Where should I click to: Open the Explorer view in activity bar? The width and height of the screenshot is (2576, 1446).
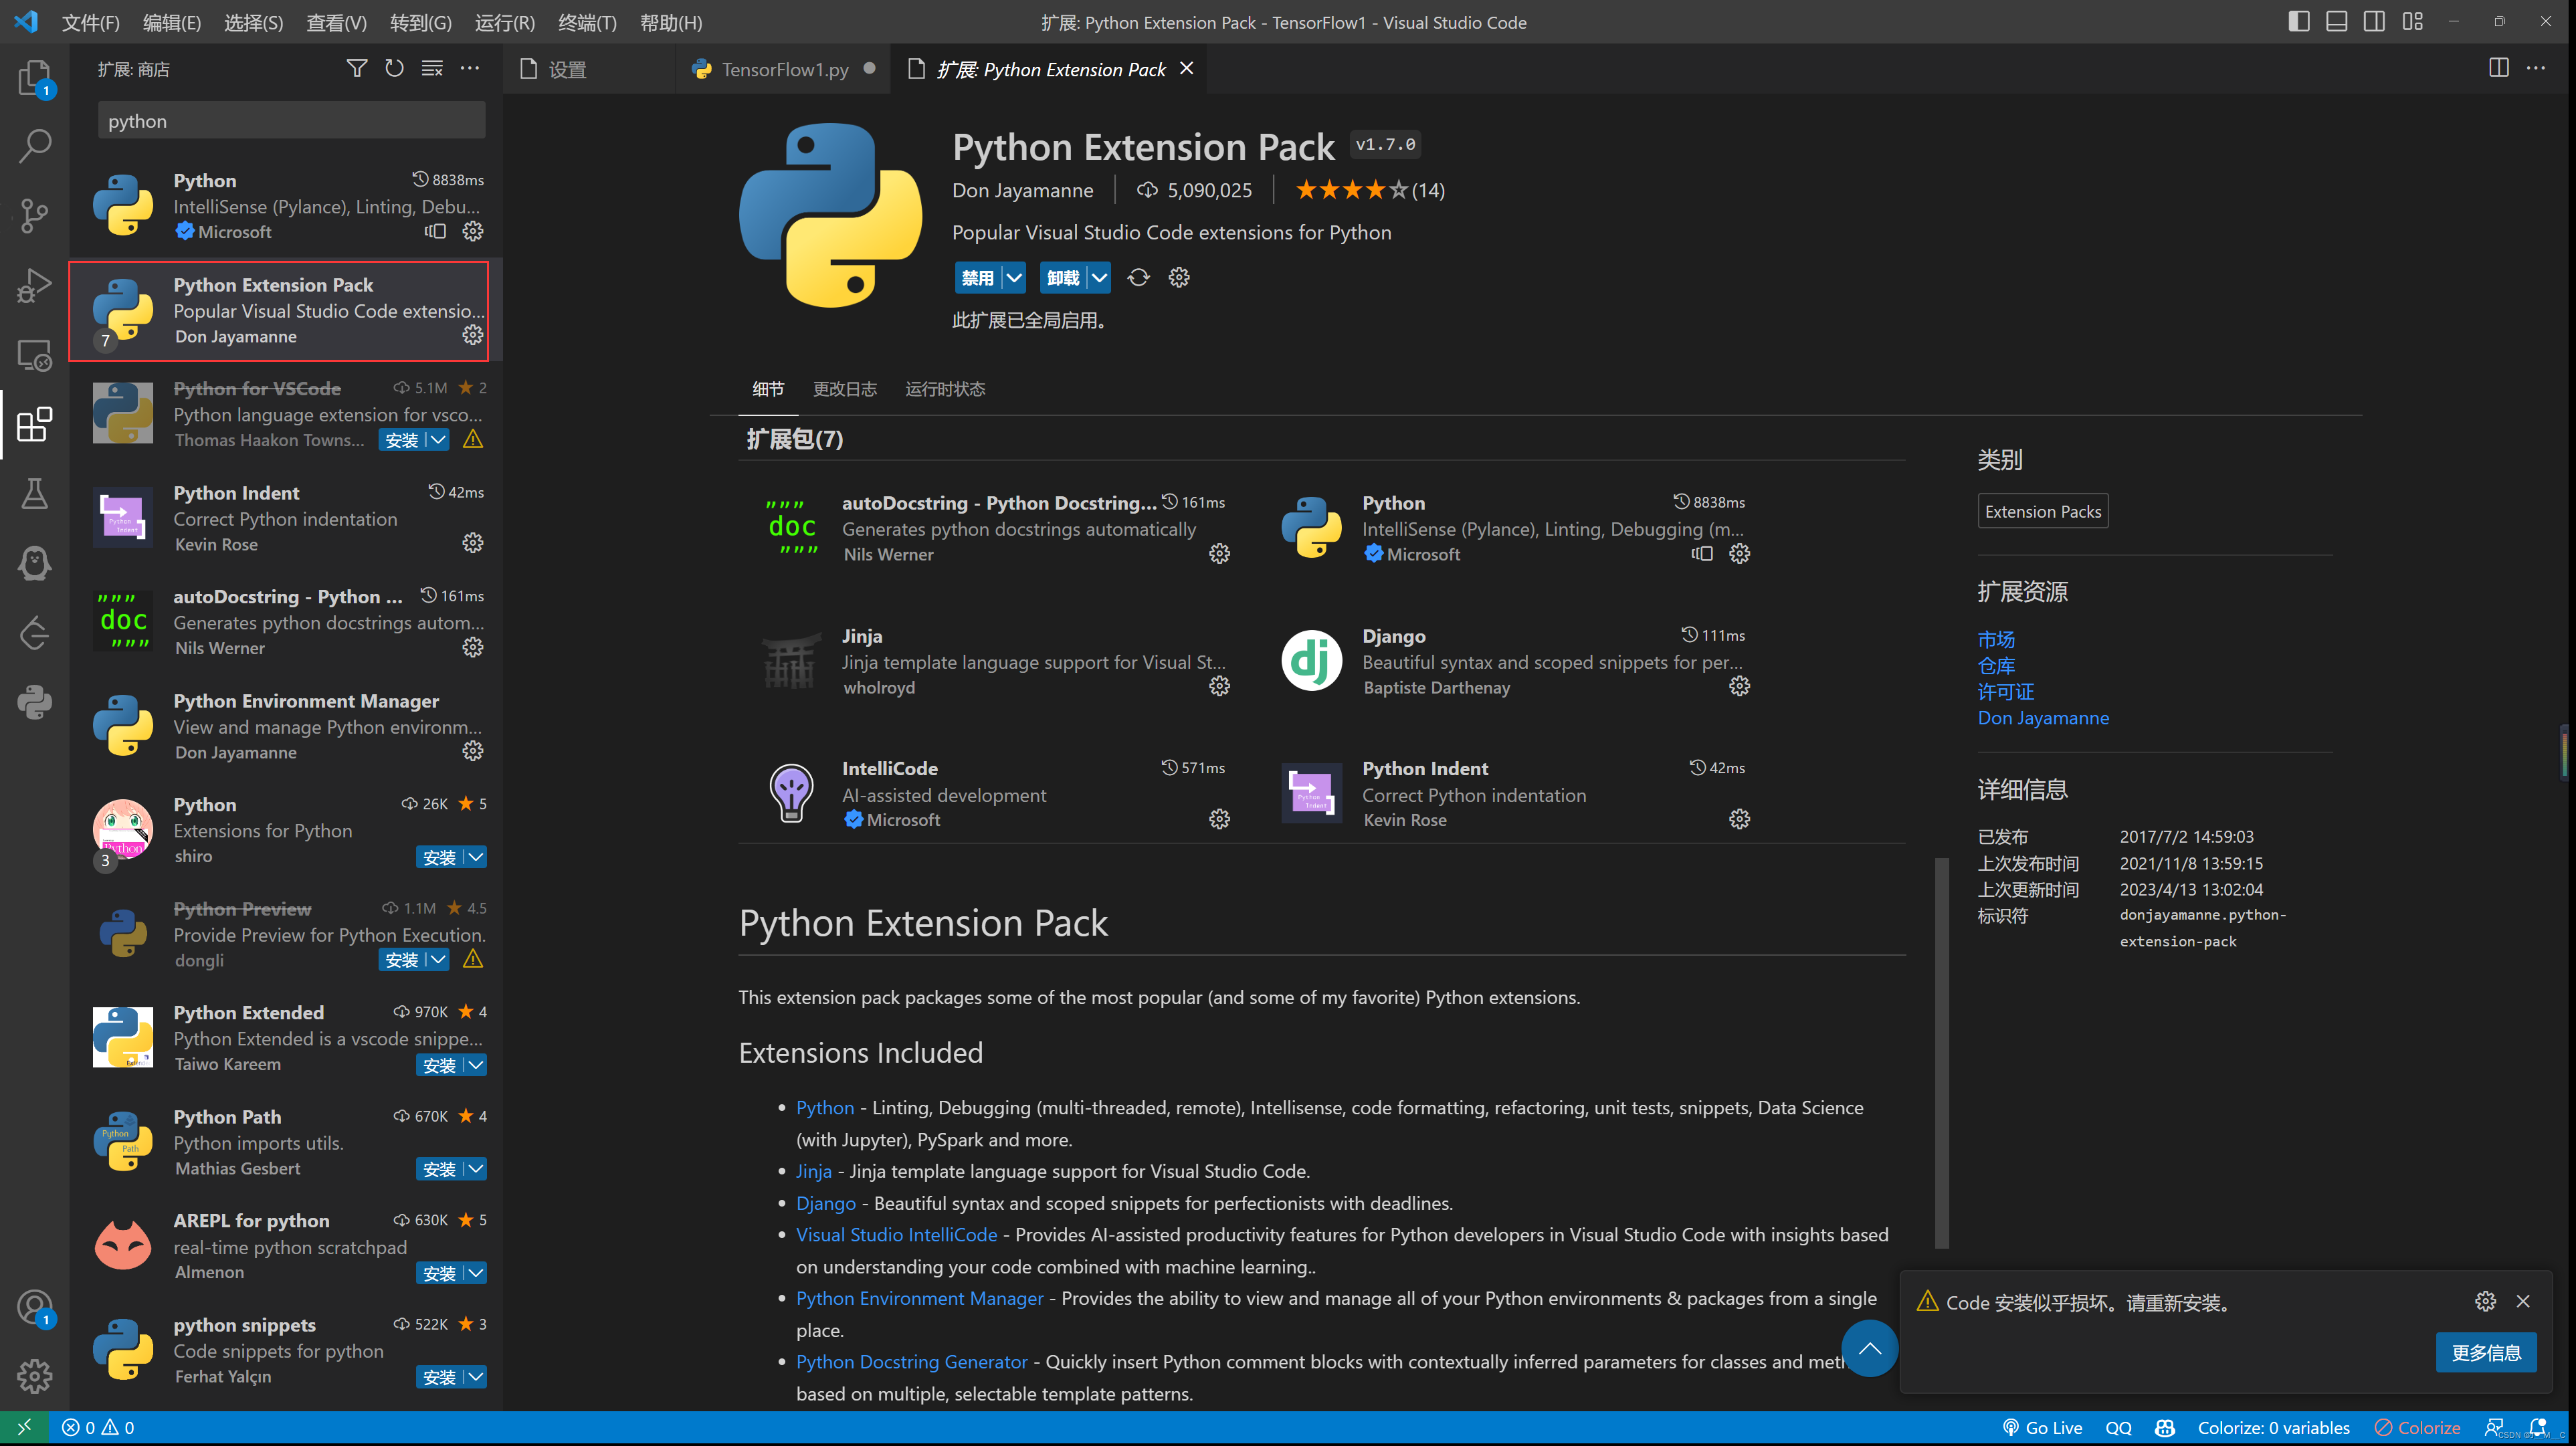pos(34,77)
